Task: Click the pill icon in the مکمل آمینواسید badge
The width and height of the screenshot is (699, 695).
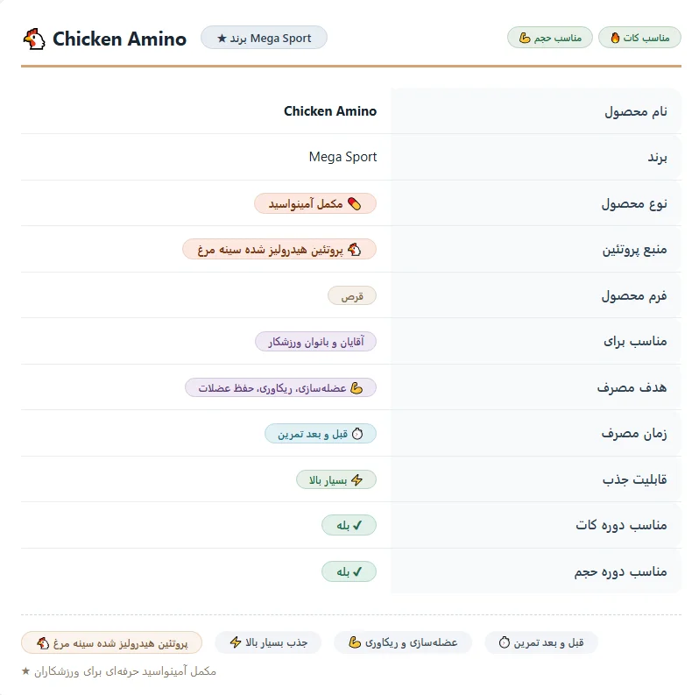Action: pos(355,204)
